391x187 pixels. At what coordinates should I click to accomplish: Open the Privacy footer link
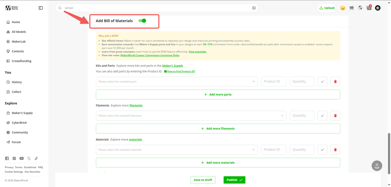click(x=9, y=167)
